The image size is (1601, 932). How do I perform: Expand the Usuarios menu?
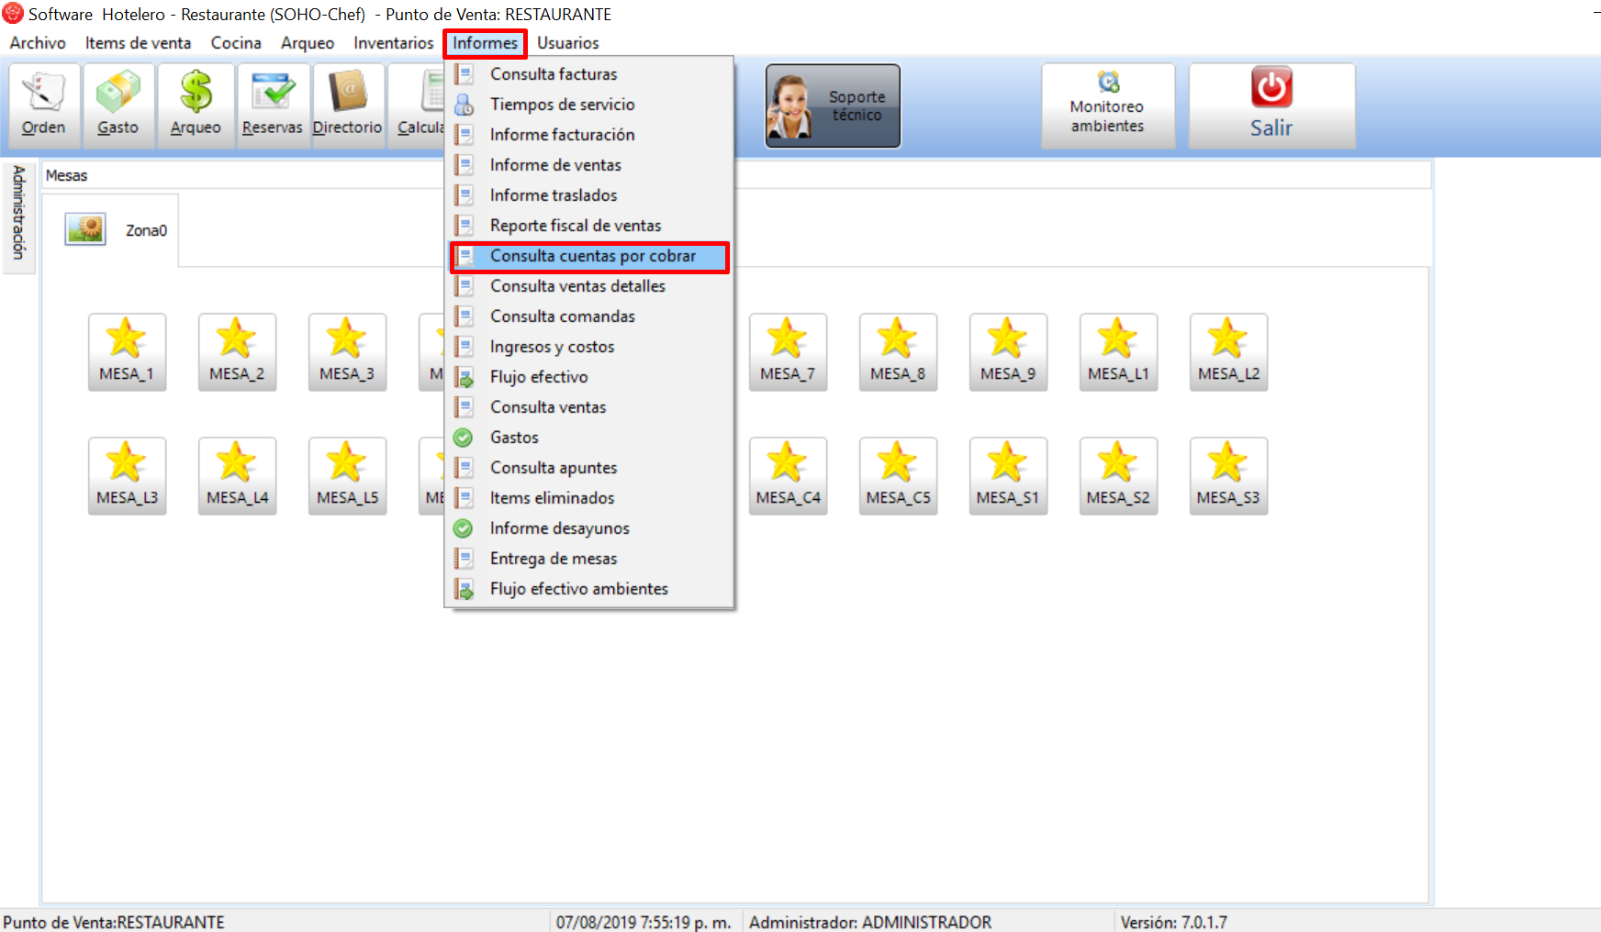[x=567, y=43]
